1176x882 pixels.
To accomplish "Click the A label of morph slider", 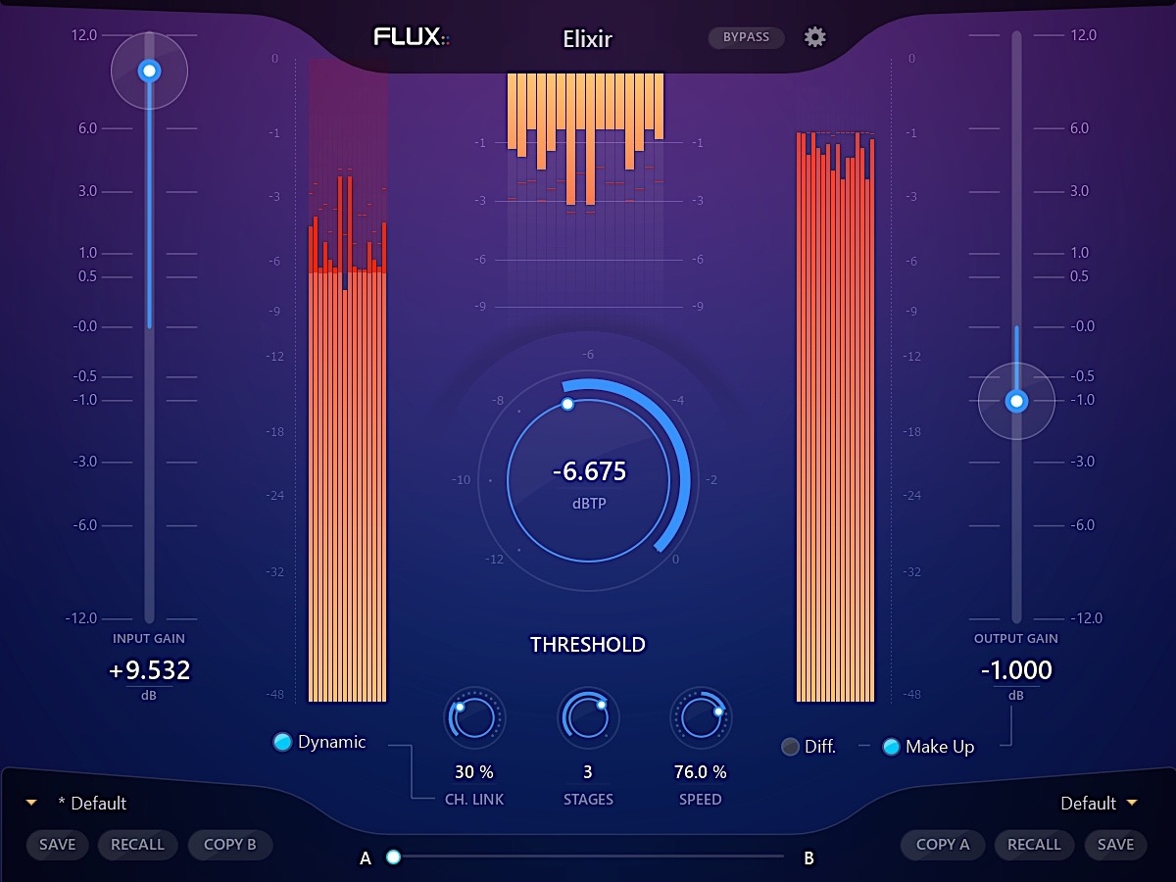I will coord(366,858).
